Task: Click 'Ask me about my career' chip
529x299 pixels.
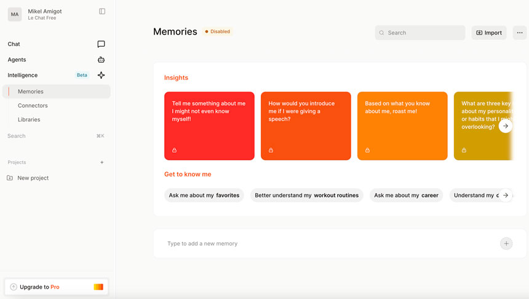Action: coord(406,195)
